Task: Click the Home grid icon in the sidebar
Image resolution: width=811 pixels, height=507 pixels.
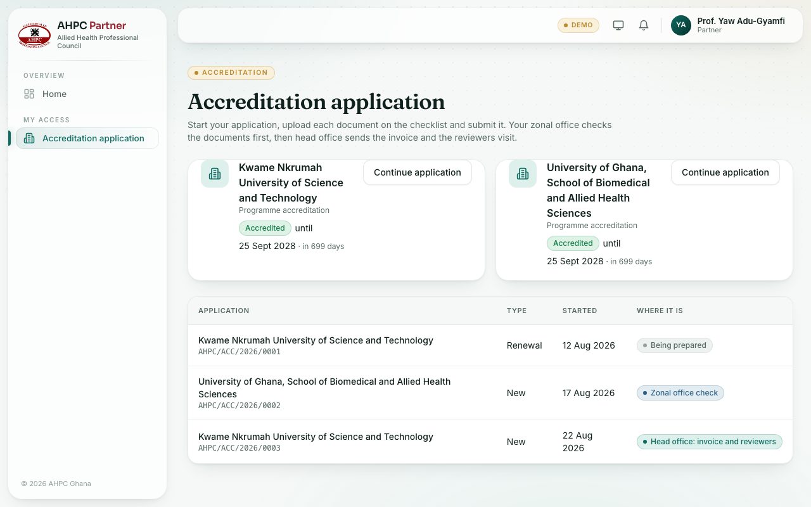Action: (29, 94)
